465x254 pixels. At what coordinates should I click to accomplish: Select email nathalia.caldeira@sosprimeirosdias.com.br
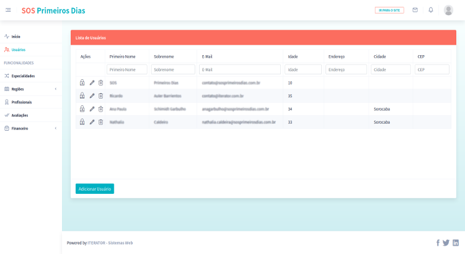[x=239, y=122]
